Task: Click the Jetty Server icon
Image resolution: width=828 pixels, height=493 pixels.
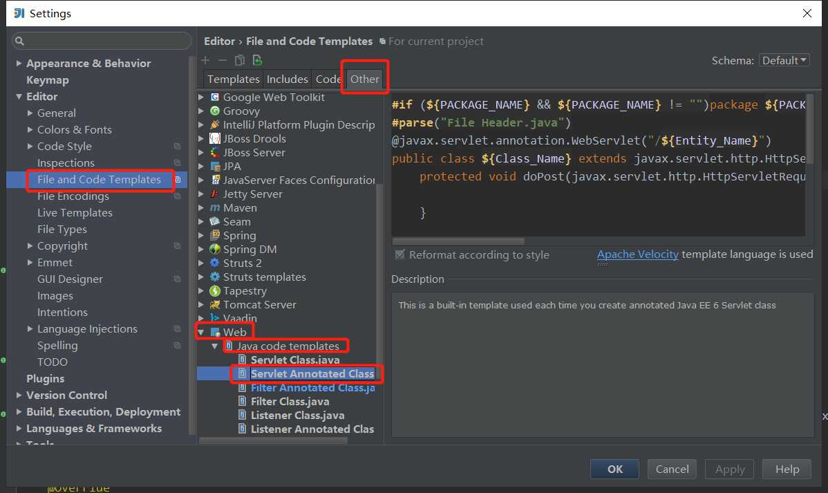Action: pos(215,194)
